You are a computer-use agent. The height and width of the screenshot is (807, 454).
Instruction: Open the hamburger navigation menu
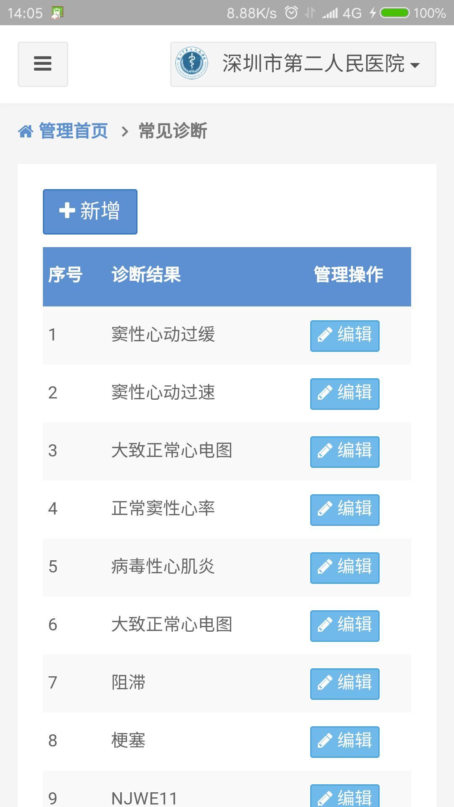click(42, 64)
